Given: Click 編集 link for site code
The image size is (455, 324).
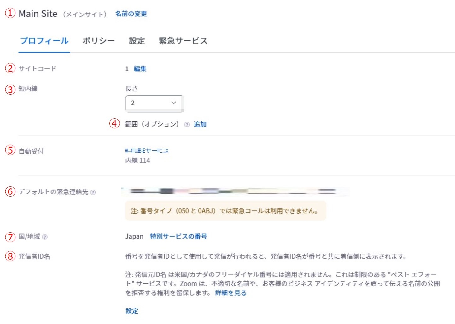Looking at the screenshot, I should (140, 69).
